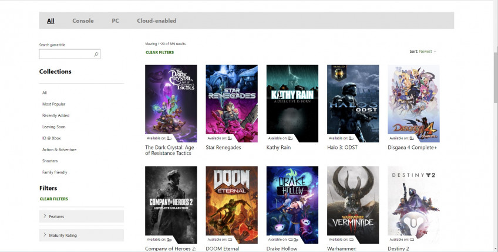The width and height of the screenshot is (498, 252).
Task: Click the 'Star Renegades' title text
Action: tap(223, 148)
